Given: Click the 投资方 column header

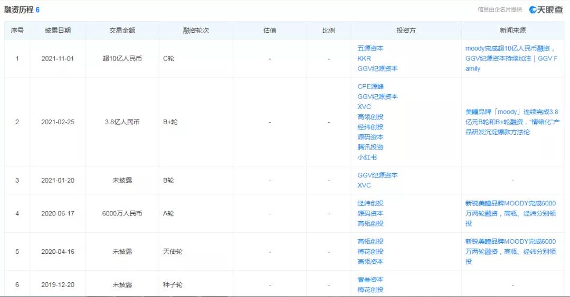Looking at the screenshot, I should 406,31.
